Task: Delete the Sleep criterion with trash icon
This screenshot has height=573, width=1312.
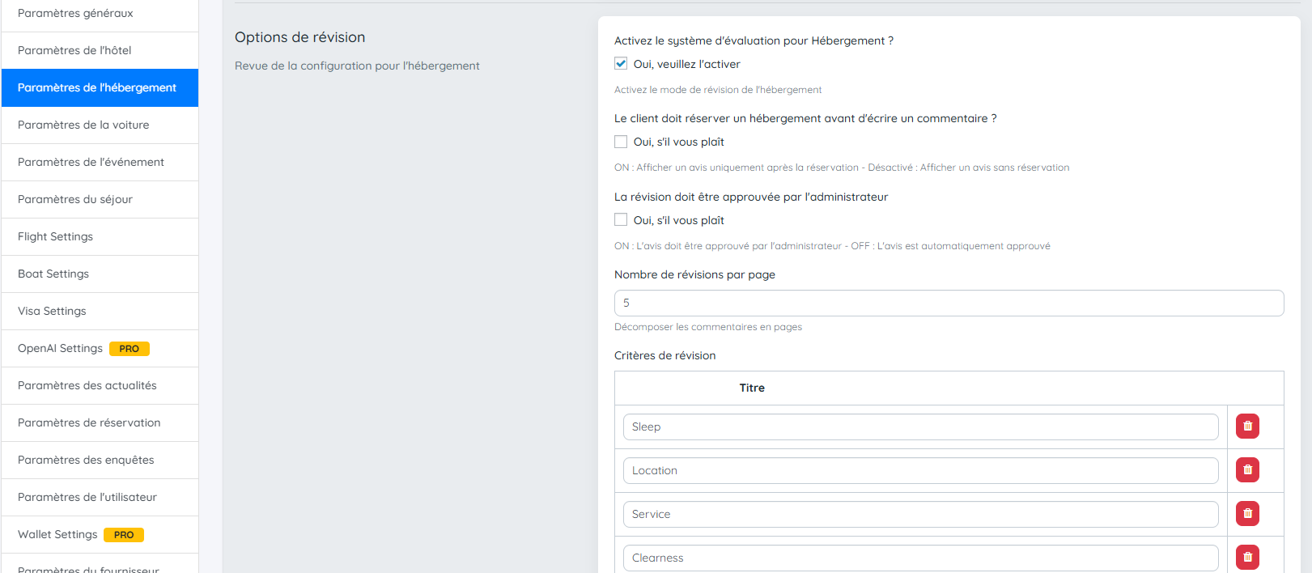Action: [1247, 427]
